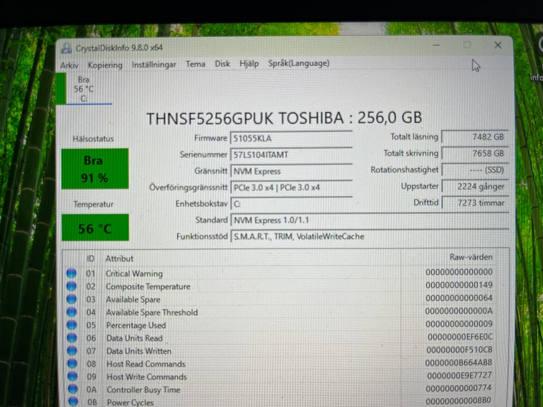543x407 pixels.
Task: Click the Totalt skrivning value 7658 GB
Action: [x=475, y=153]
